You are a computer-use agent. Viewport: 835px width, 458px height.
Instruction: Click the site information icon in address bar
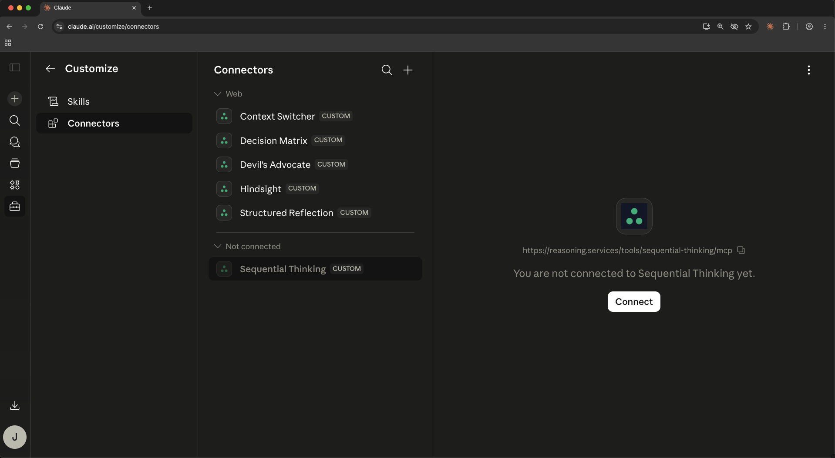[x=60, y=27]
